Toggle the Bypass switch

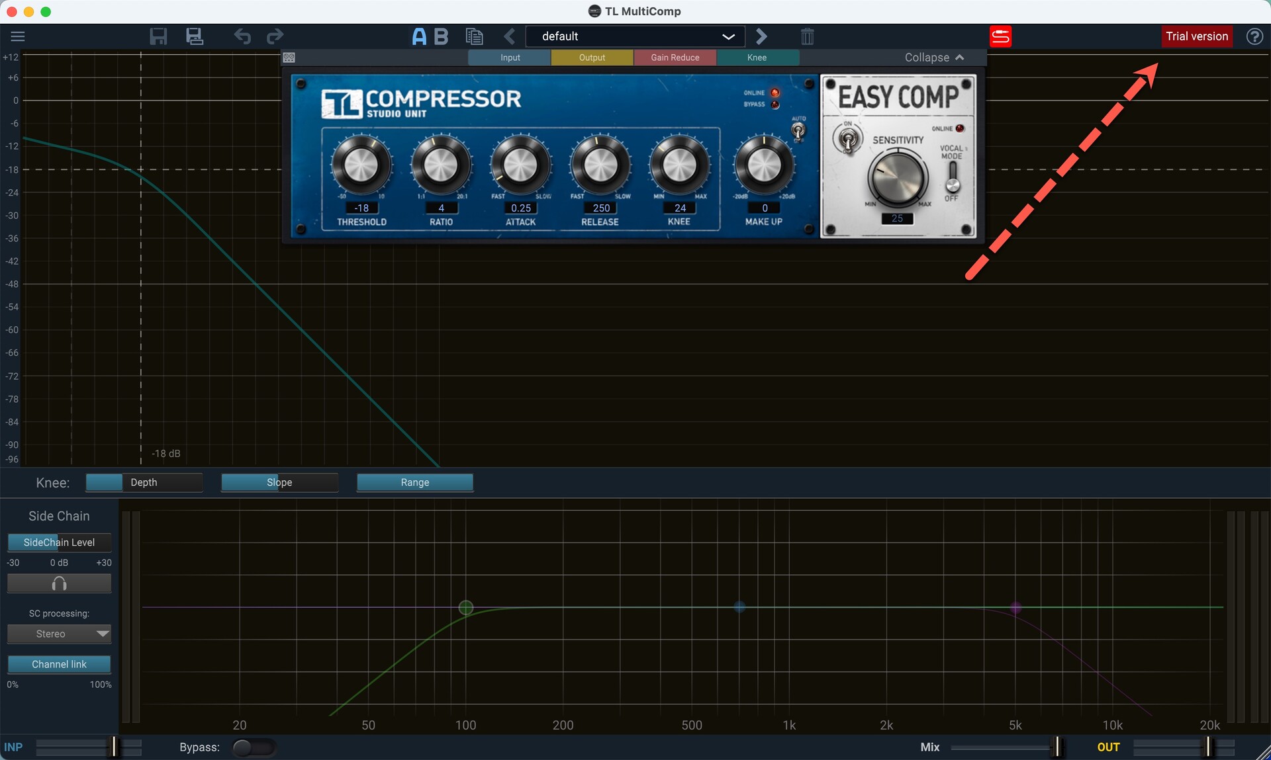[254, 747]
